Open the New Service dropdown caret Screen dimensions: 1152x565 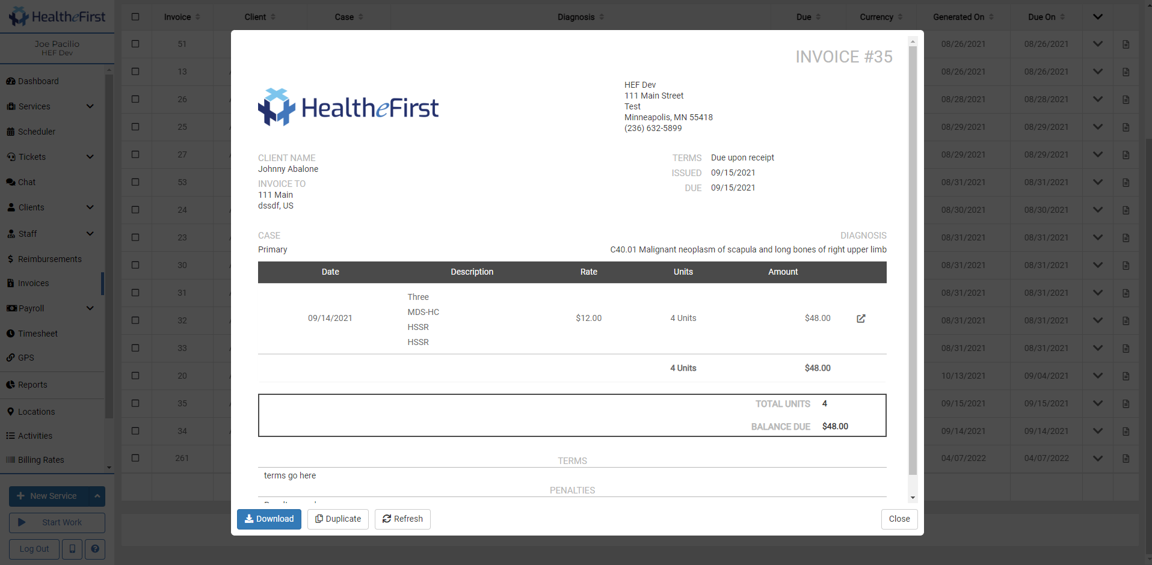click(97, 496)
